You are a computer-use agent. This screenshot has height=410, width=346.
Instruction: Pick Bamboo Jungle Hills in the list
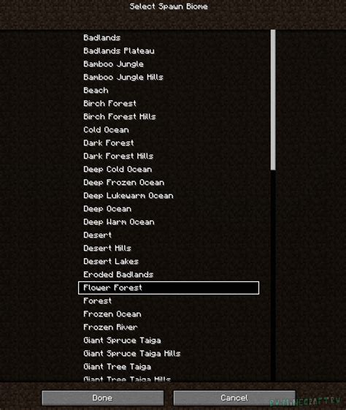click(169, 77)
